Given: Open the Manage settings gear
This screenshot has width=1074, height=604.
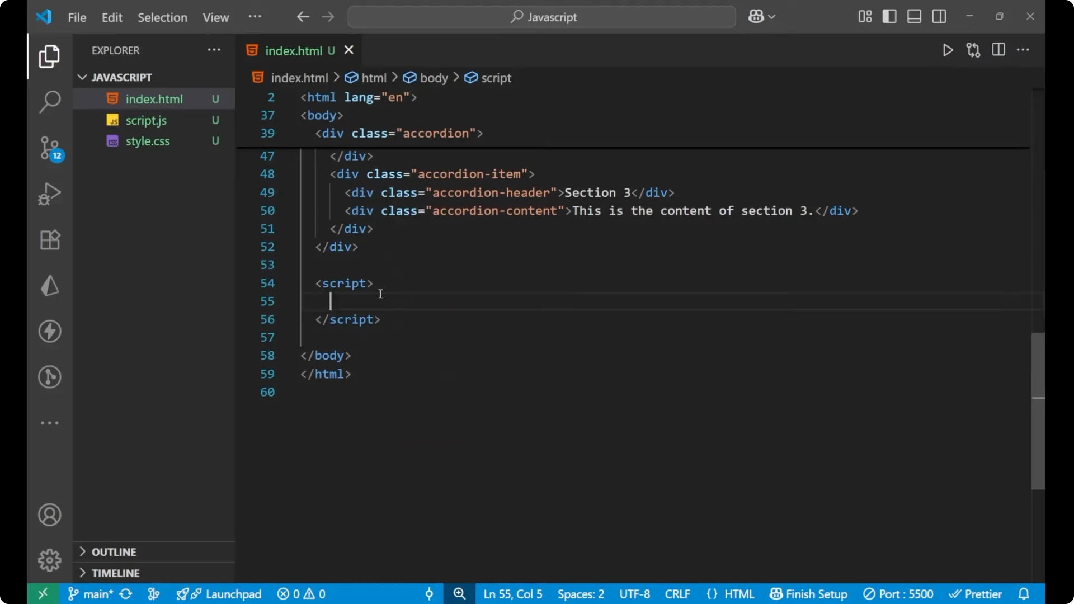Looking at the screenshot, I should (49, 560).
